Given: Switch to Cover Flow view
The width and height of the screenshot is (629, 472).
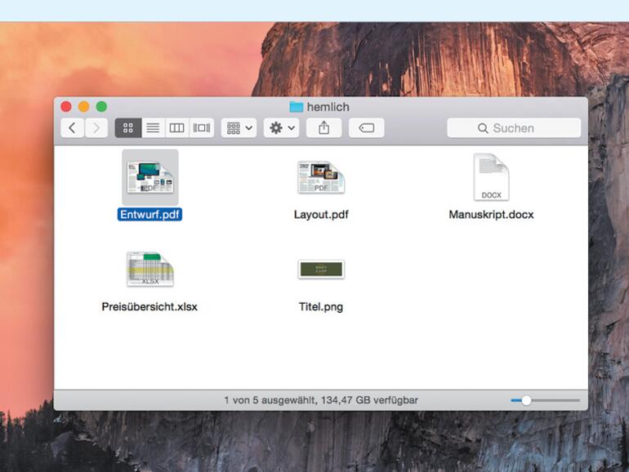Looking at the screenshot, I should coord(202,128).
